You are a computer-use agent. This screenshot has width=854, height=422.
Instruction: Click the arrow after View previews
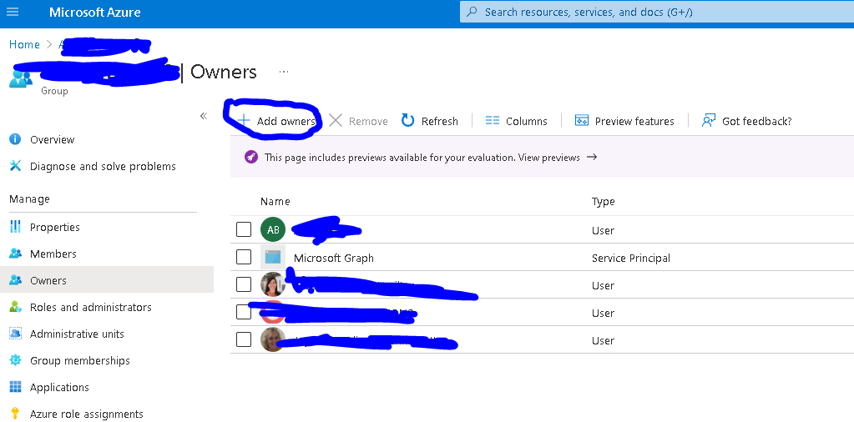click(592, 157)
